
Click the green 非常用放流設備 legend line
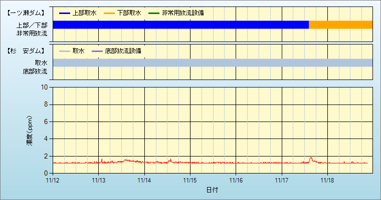pyautogui.click(x=154, y=12)
